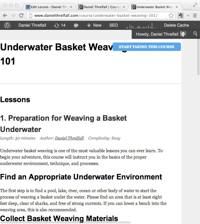Open the Chrome hamburger menu
Screen dimensions: 200x224
point(195,15)
